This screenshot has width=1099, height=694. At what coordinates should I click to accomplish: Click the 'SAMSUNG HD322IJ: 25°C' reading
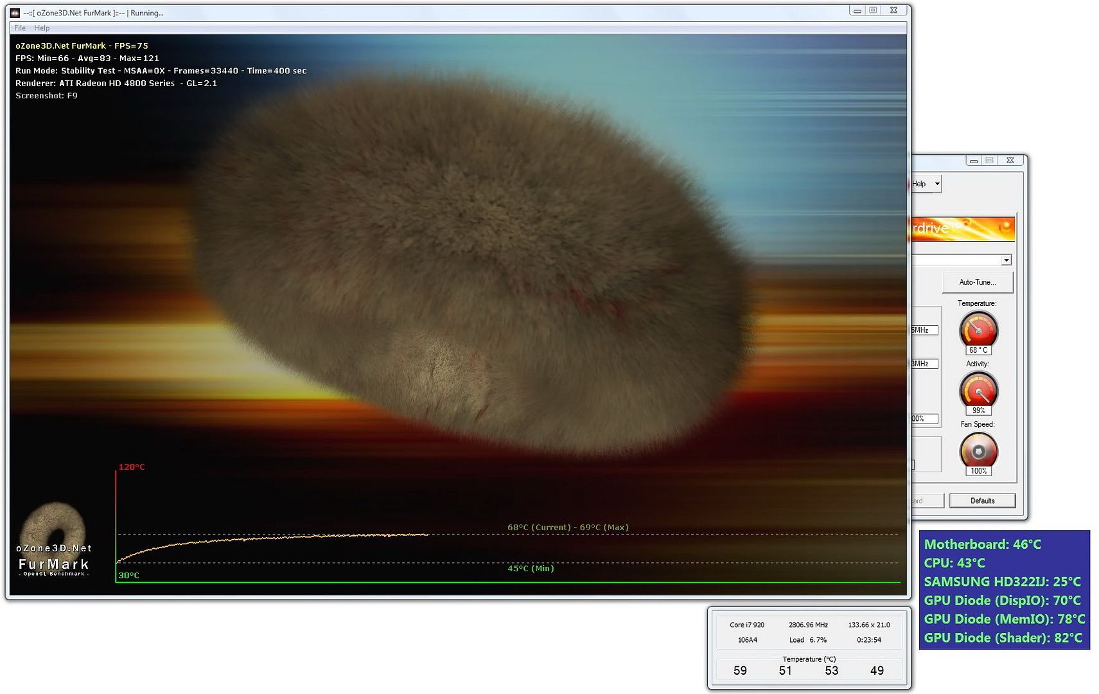(x=1002, y=582)
